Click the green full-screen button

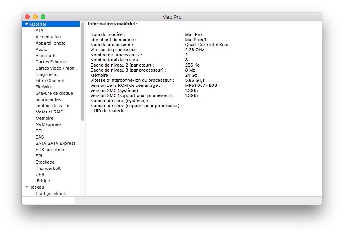pos(43,17)
